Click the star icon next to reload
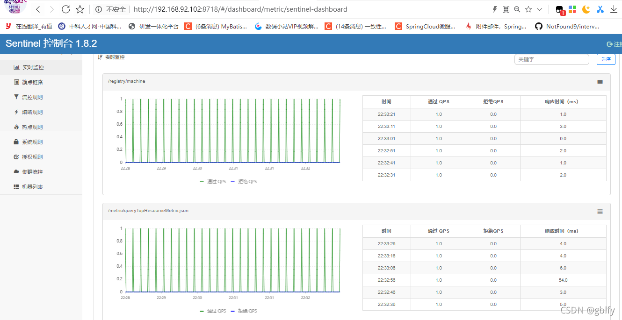 pyautogui.click(x=80, y=9)
